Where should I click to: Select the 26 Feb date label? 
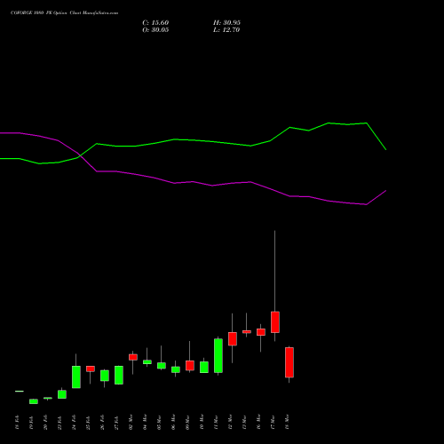click(x=102, y=423)
